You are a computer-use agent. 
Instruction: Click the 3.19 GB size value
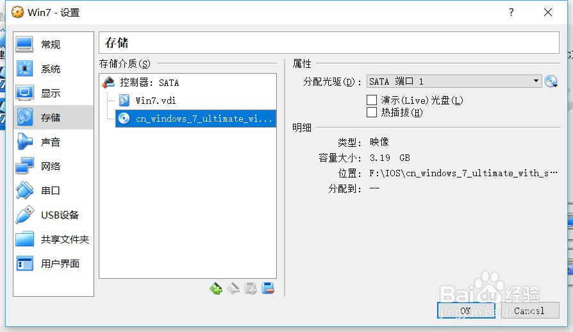click(x=390, y=158)
